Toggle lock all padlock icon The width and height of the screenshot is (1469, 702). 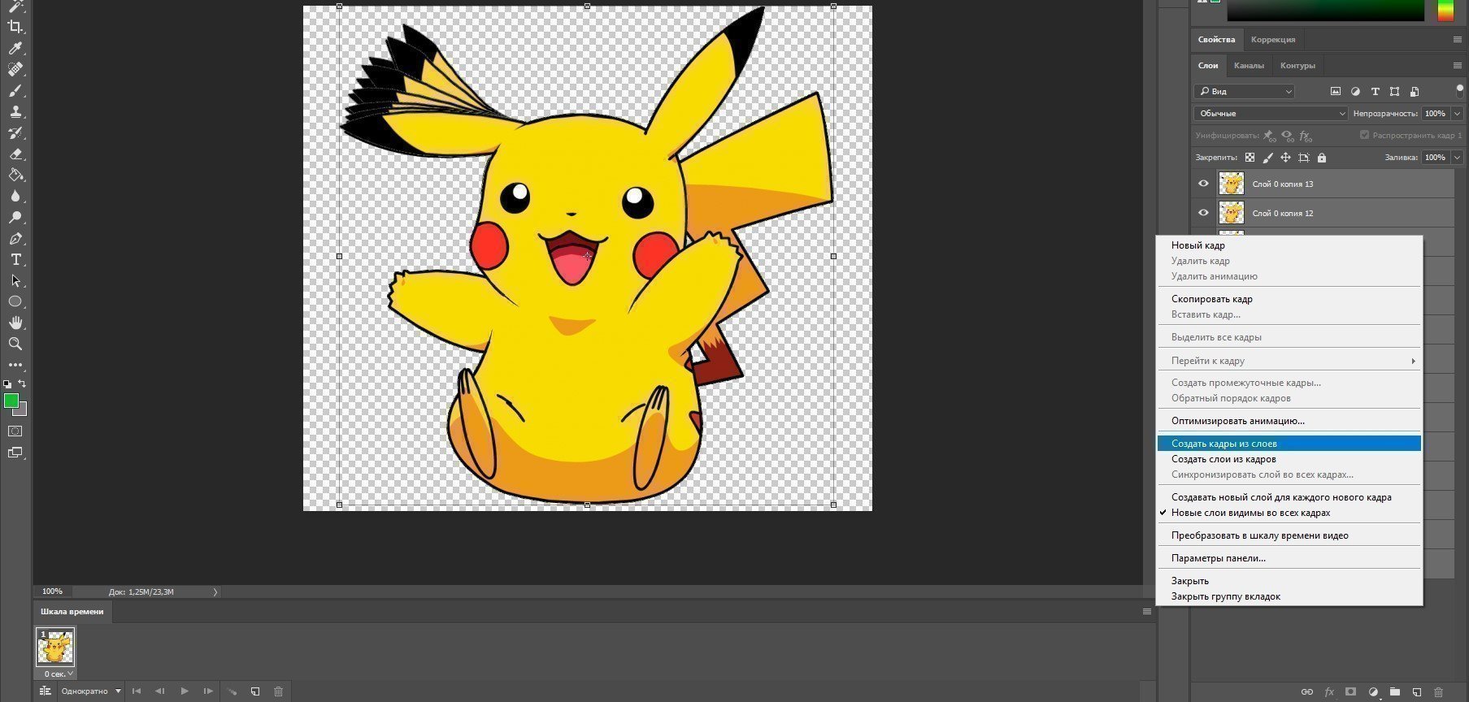(1322, 158)
